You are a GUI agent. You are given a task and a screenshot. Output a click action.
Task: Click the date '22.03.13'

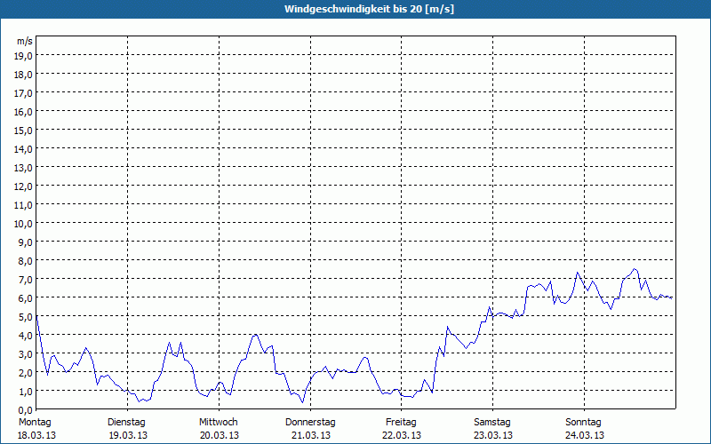(x=402, y=435)
